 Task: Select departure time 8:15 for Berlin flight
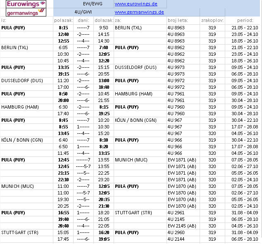[x=63, y=28]
